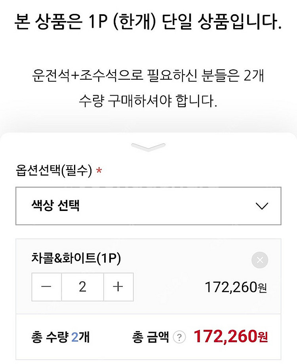Click the 운전석+조수석 notice line
The image size is (297, 364).
(148, 76)
